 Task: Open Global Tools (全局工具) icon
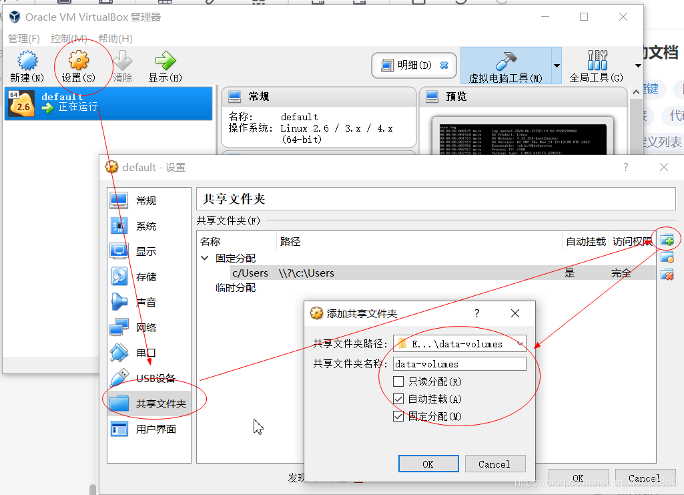[597, 61]
